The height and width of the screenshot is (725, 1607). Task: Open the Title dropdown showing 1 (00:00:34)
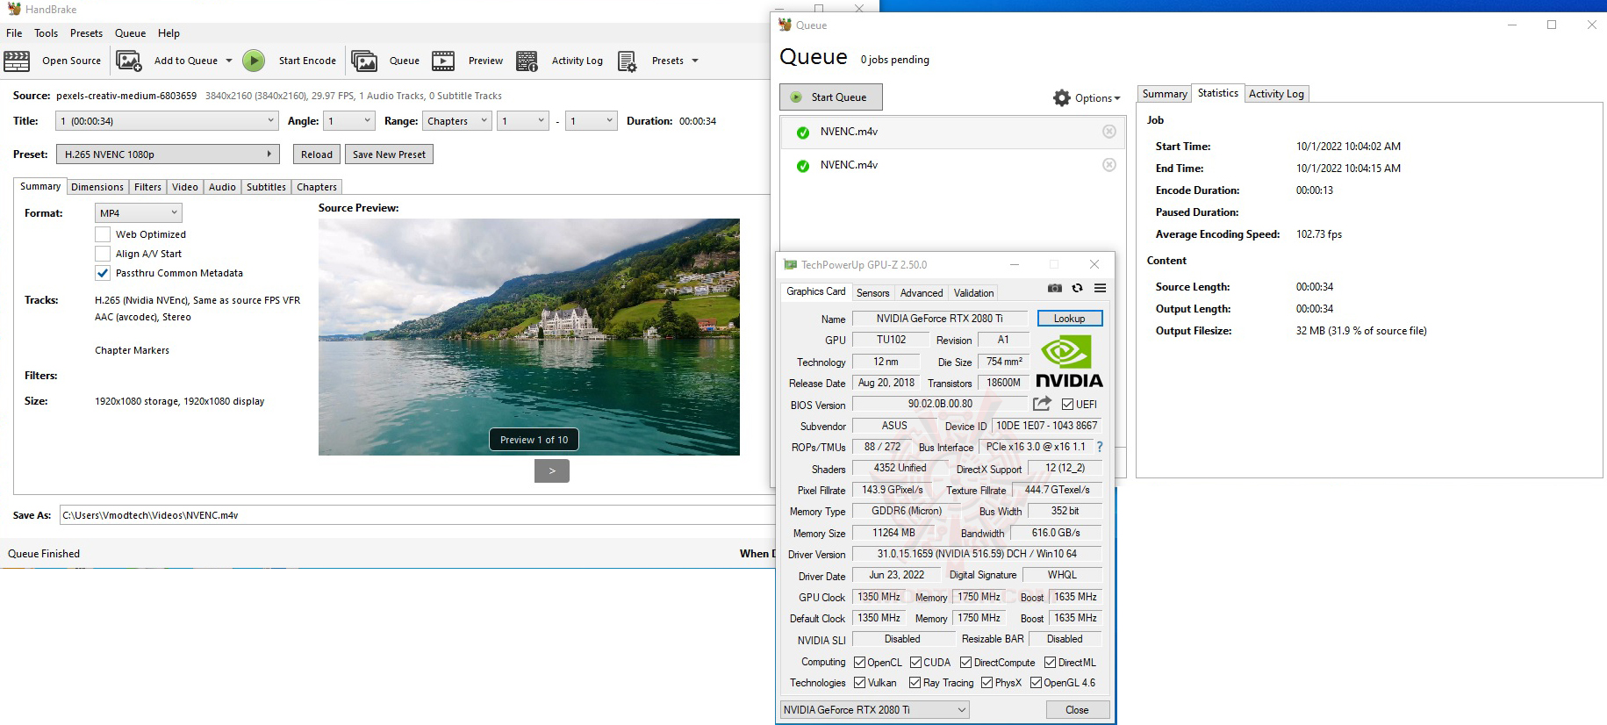click(x=168, y=121)
